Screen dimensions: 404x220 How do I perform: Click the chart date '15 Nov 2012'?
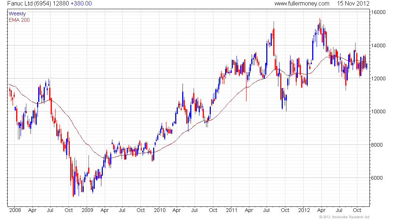[353, 4]
